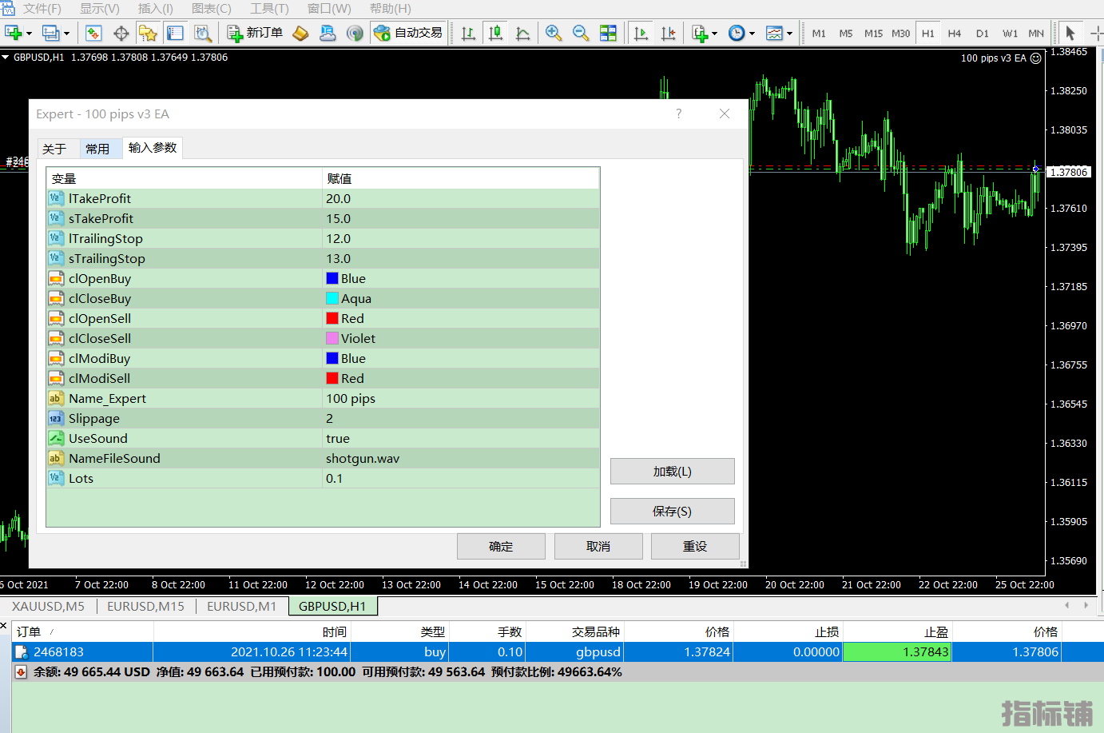Switch the chart timeframe to H4
Viewport: 1104px width, 733px height.
coord(955,34)
